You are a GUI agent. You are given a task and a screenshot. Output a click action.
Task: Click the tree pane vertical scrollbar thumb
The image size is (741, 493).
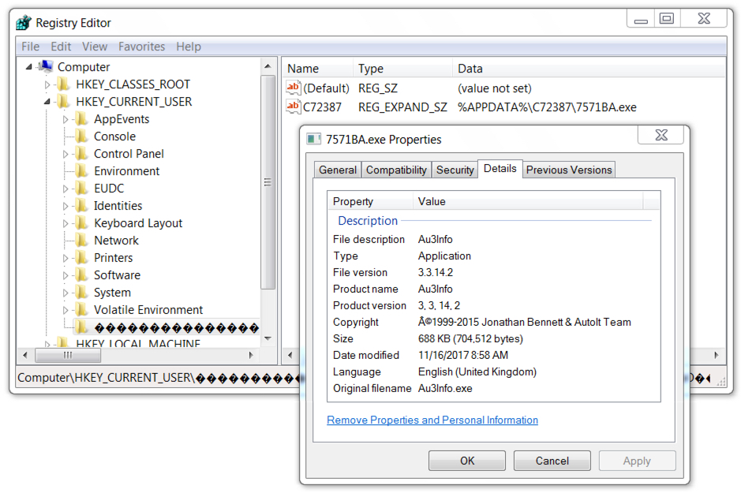click(x=268, y=181)
